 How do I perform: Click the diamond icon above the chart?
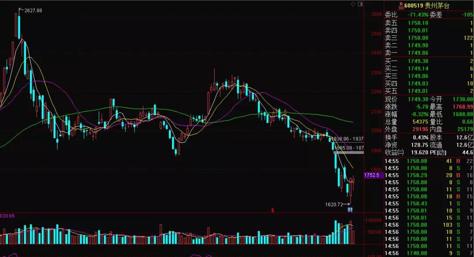click(353, 4)
